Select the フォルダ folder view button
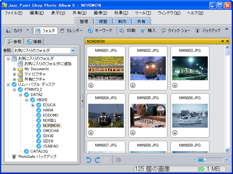Screen dimensions: 233x174 point(46,31)
